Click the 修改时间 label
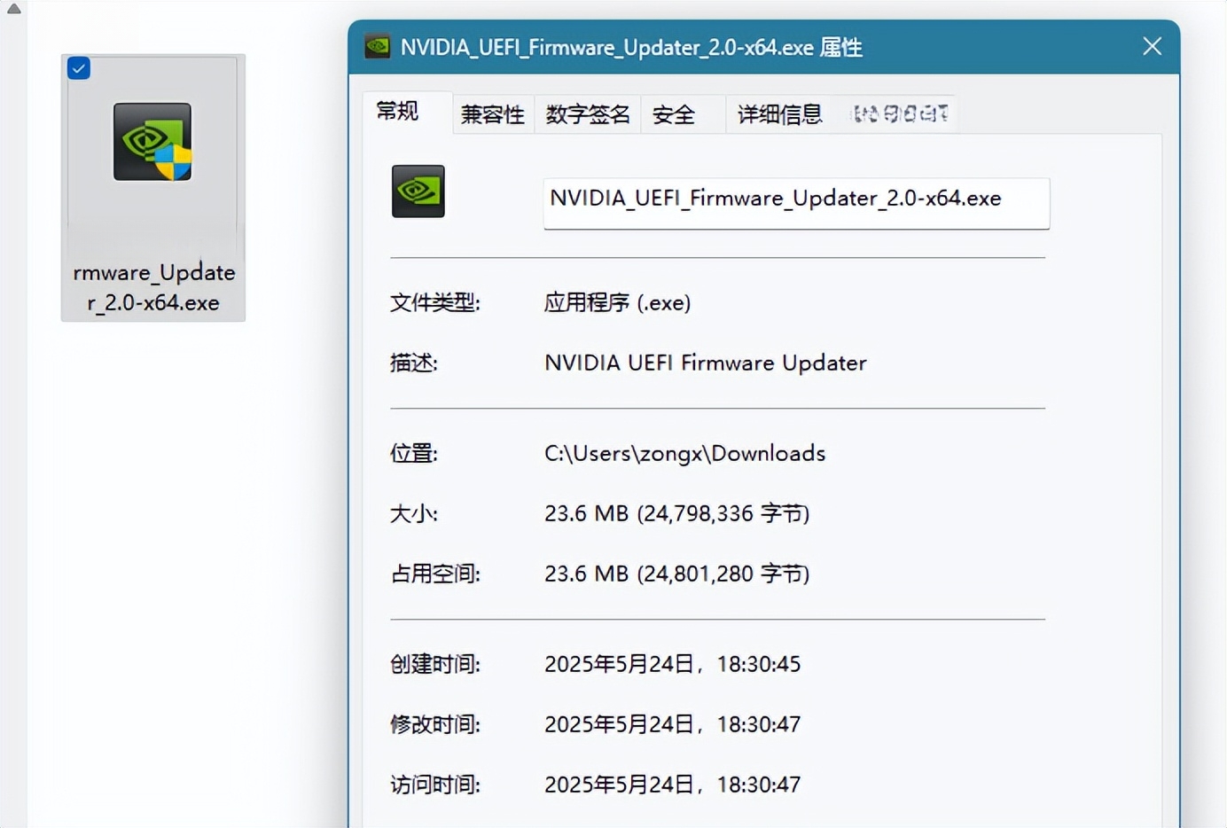 pyautogui.click(x=434, y=725)
